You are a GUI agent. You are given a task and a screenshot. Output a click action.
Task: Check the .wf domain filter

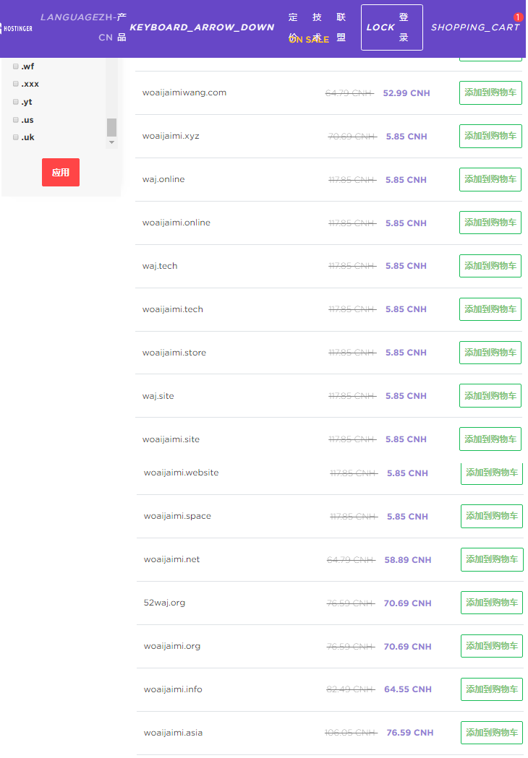click(x=16, y=66)
